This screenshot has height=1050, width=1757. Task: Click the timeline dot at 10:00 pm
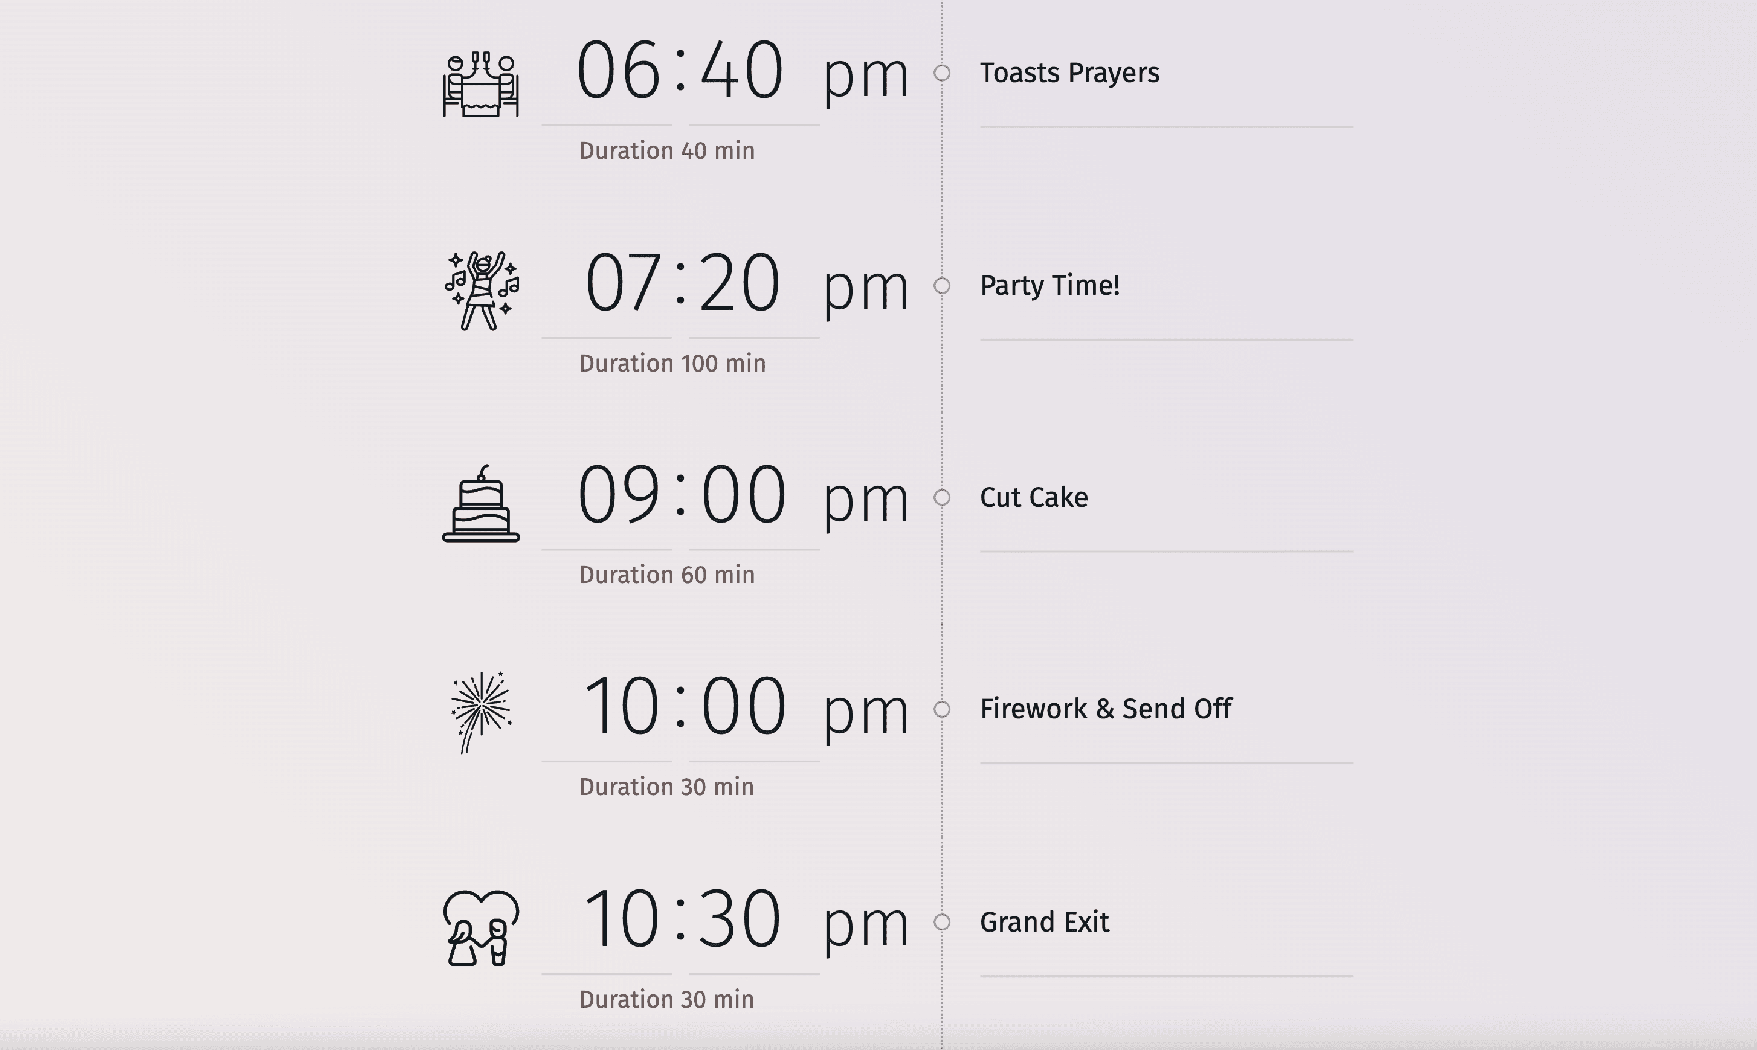[x=944, y=710]
